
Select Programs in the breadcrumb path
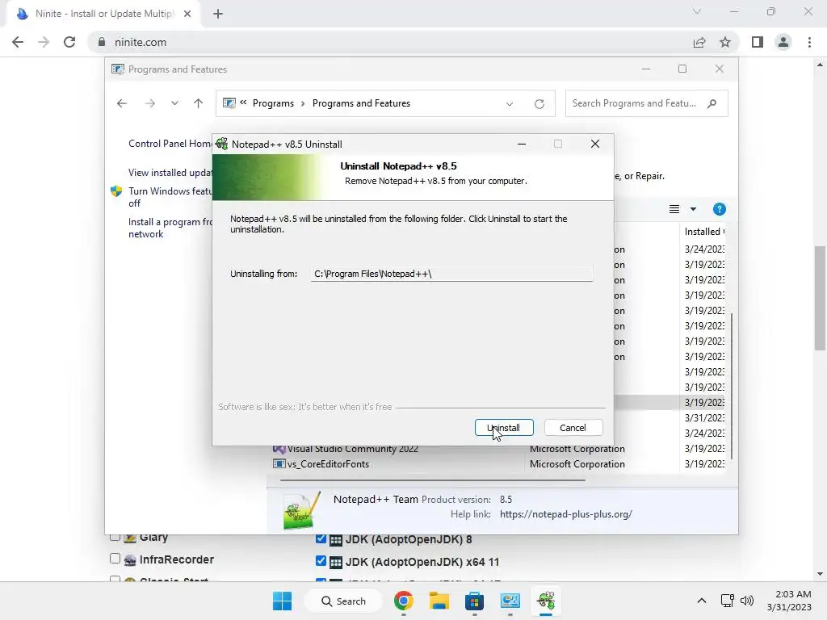pyautogui.click(x=273, y=103)
